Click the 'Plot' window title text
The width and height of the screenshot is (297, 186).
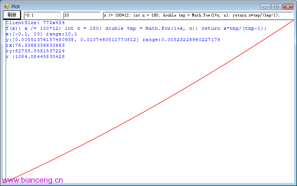pyautogui.click(x=15, y=7)
